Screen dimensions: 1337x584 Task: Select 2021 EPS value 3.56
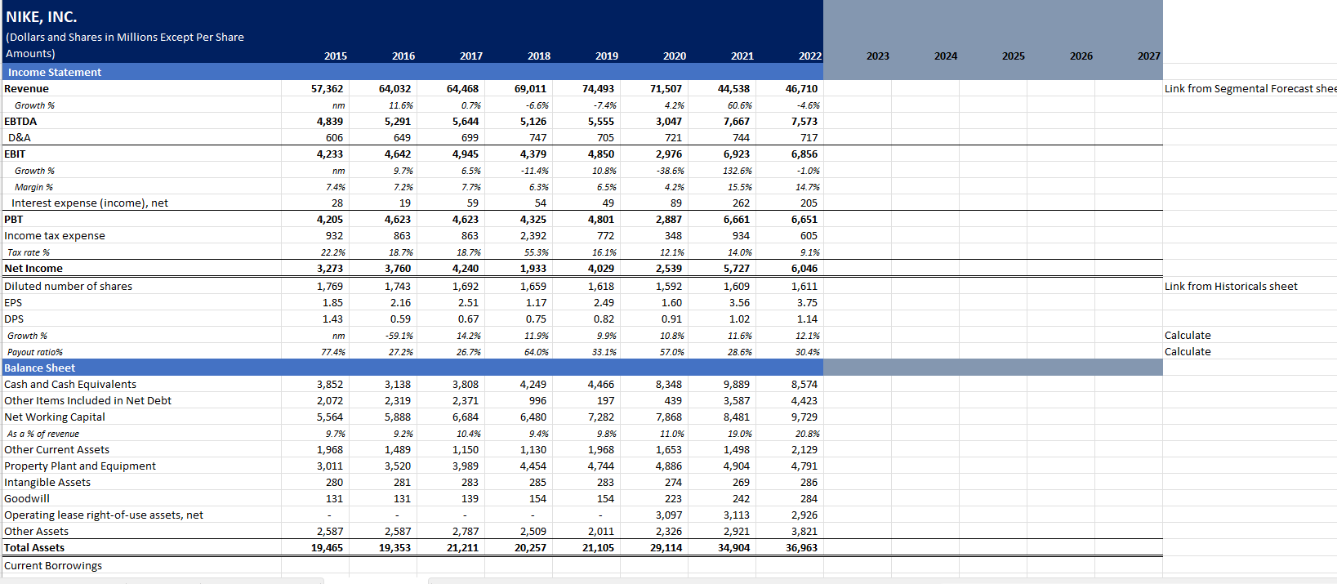[739, 302]
